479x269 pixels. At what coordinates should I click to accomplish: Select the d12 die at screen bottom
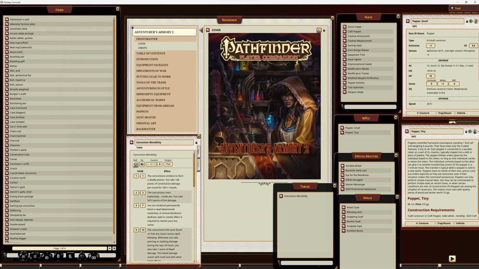35,256
